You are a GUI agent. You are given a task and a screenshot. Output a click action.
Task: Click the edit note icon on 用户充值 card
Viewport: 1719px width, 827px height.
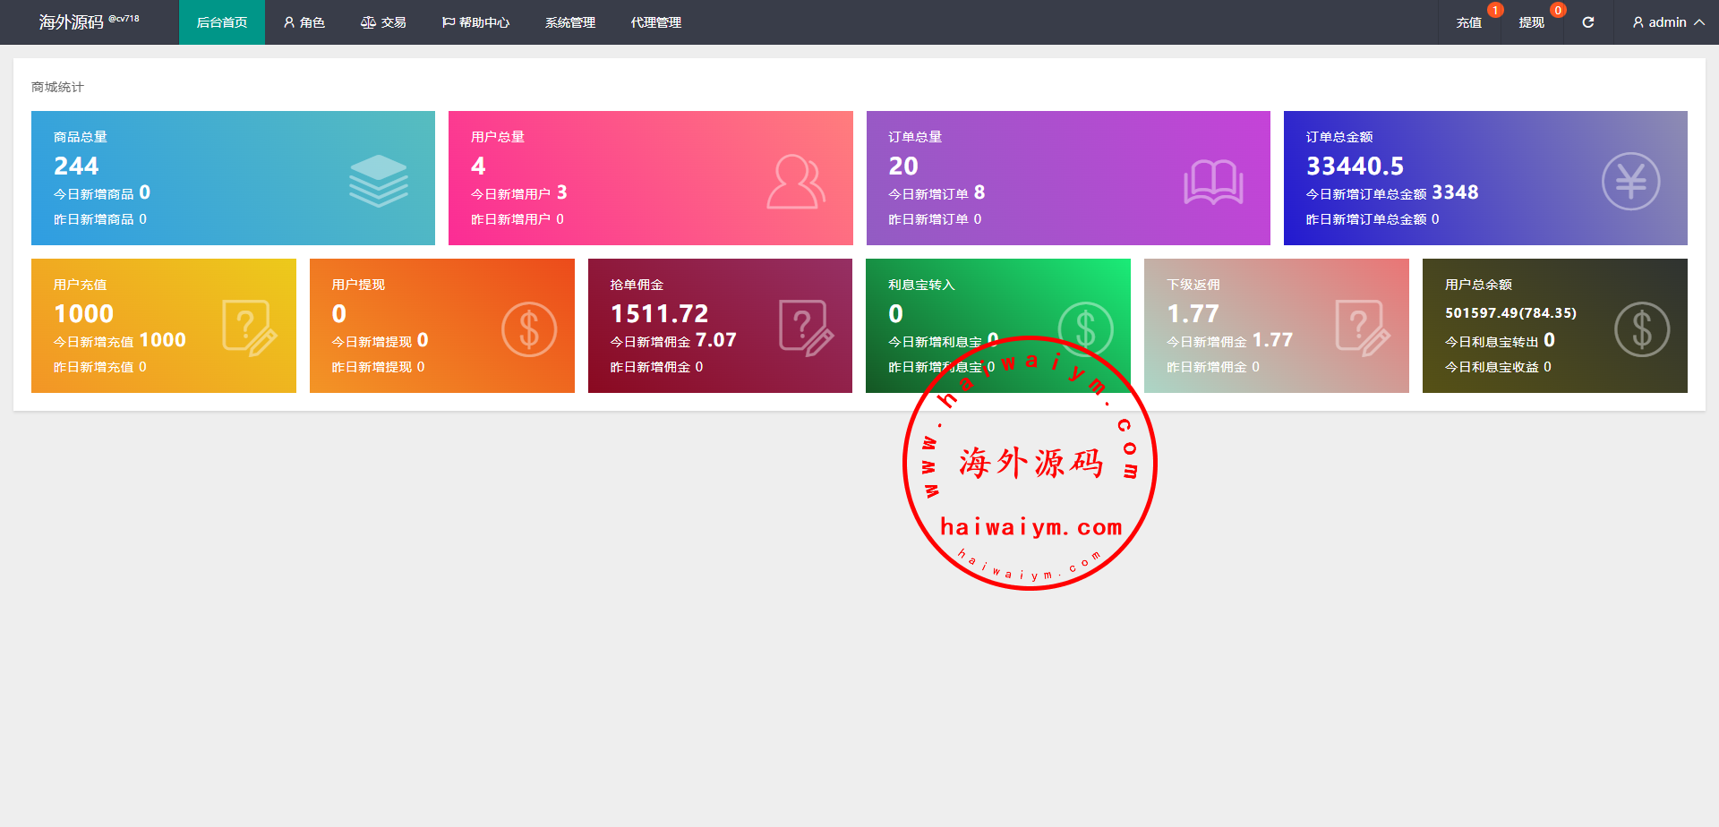(249, 328)
